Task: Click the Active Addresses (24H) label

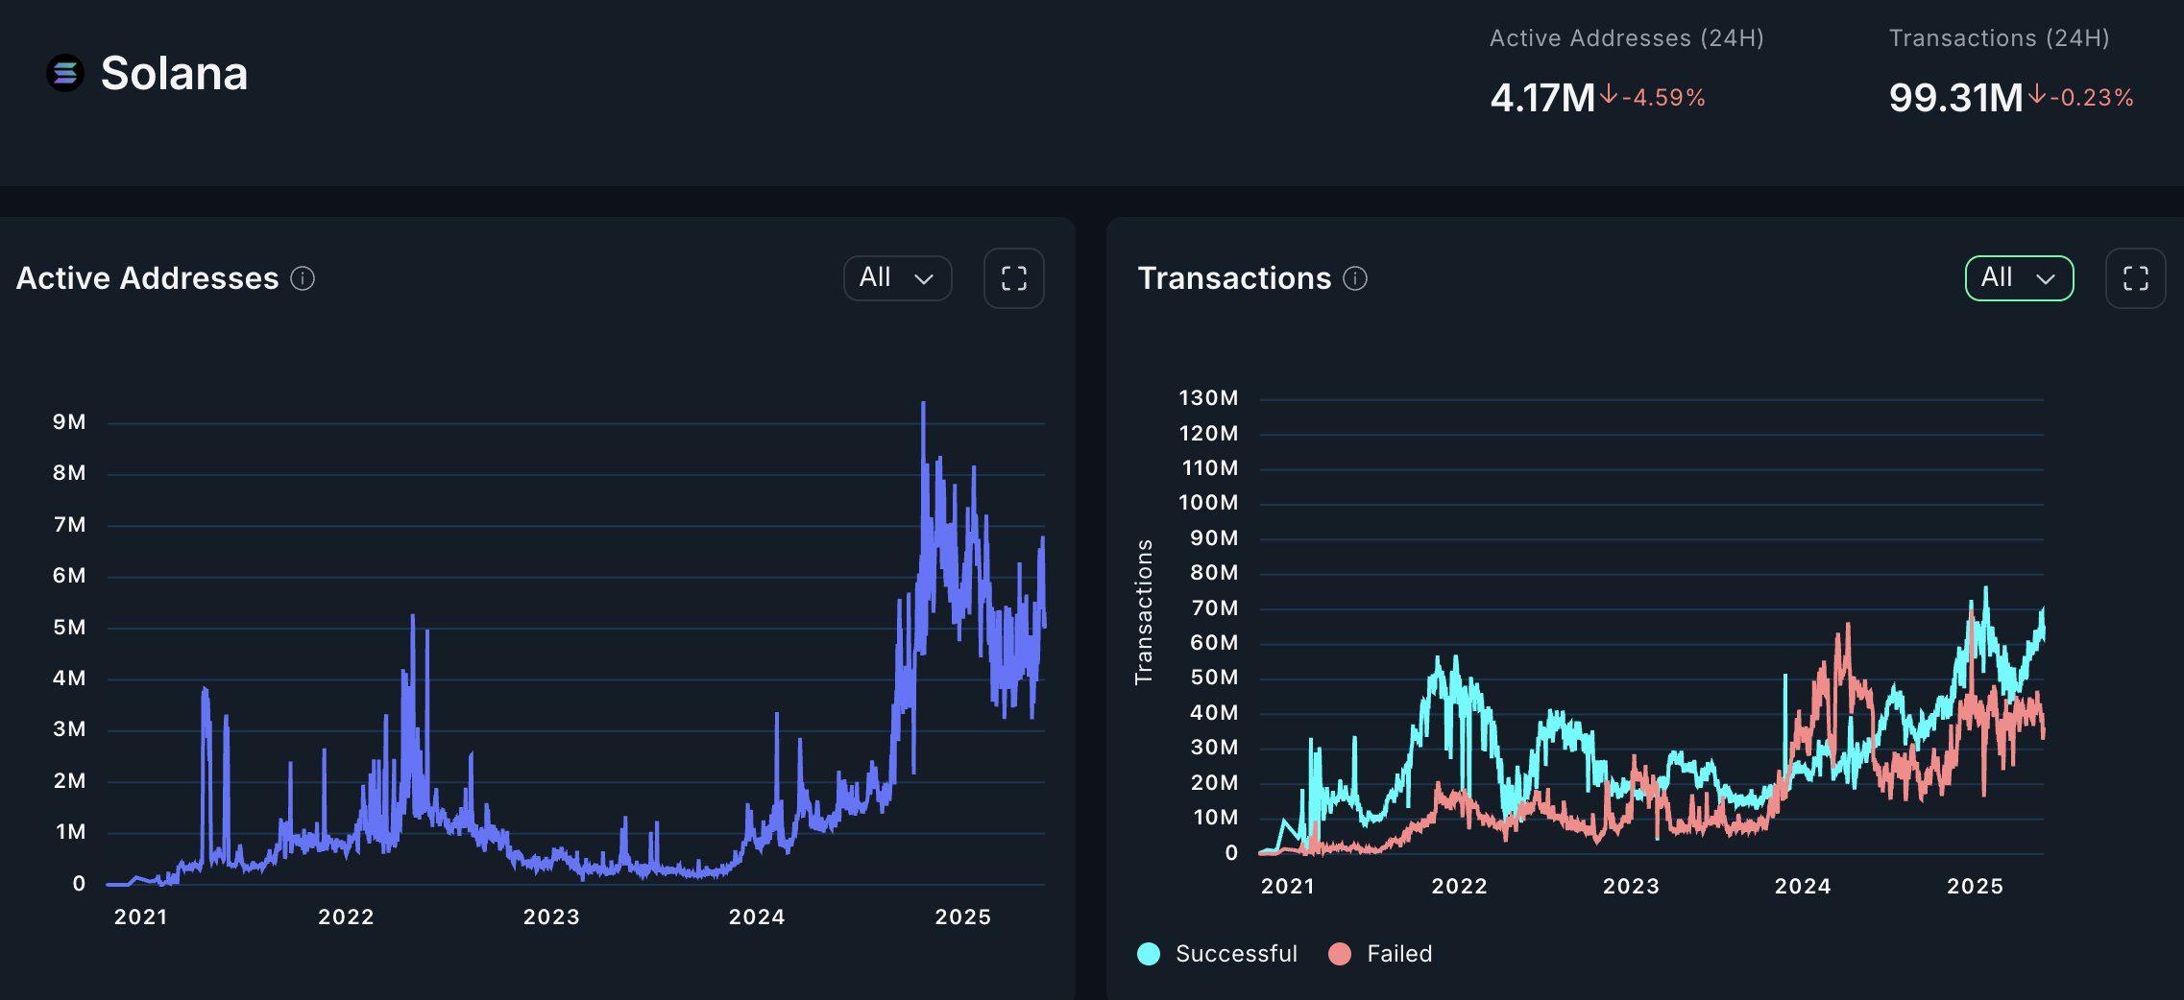Action: tap(1627, 38)
